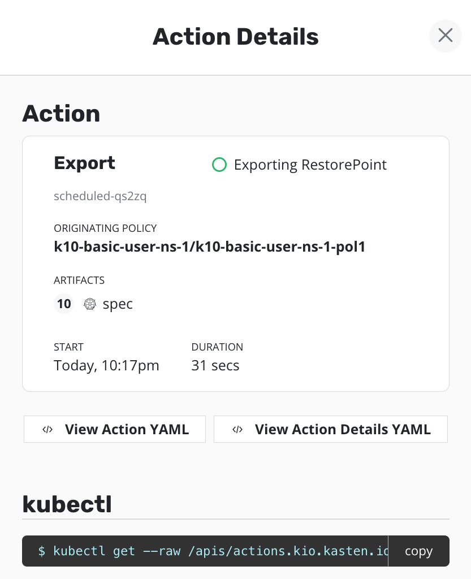Viewport: 471px width, 579px height.
Task: Click the green Exporting status circle
Action: [x=219, y=165]
